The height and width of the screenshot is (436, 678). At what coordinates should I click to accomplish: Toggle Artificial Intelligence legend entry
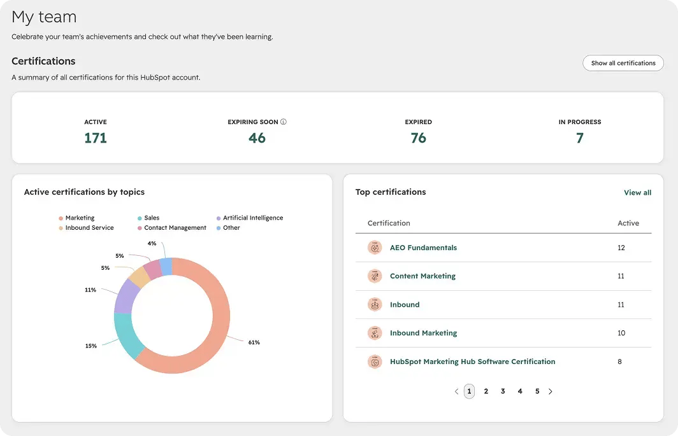pos(250,218)
